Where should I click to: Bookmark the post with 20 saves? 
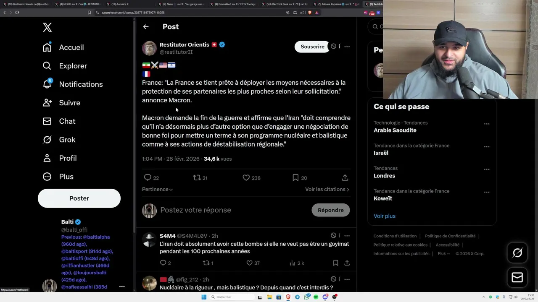(x=295, y=178)
